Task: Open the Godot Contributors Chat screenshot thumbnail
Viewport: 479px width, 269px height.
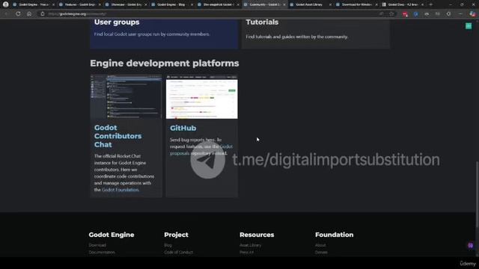Action: pos(126,96)
